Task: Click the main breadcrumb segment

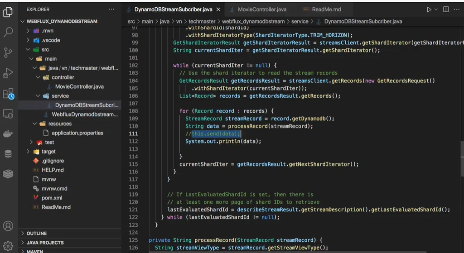Action: 147,21
